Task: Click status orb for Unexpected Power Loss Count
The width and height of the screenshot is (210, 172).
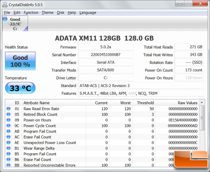Action: coord(8,143)
